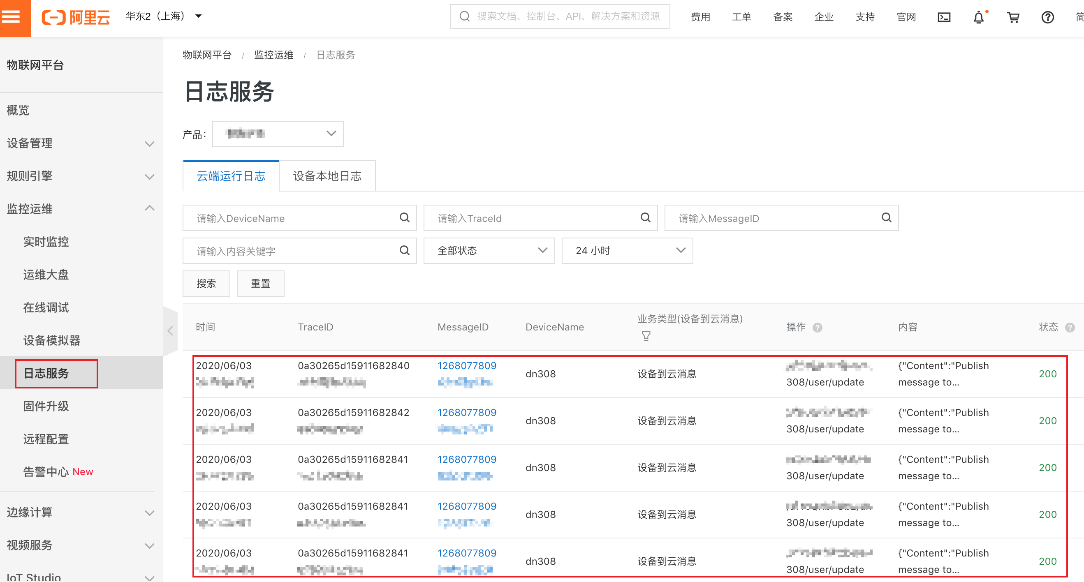
Task: Click the 重置 button
Action: click(x=260, y=284)
